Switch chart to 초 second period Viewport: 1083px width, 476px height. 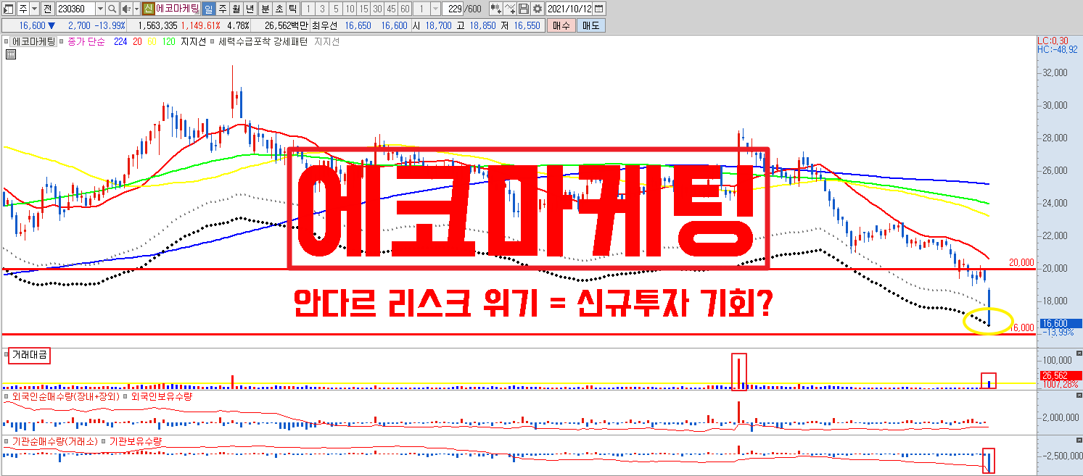(x=279, y=9)
